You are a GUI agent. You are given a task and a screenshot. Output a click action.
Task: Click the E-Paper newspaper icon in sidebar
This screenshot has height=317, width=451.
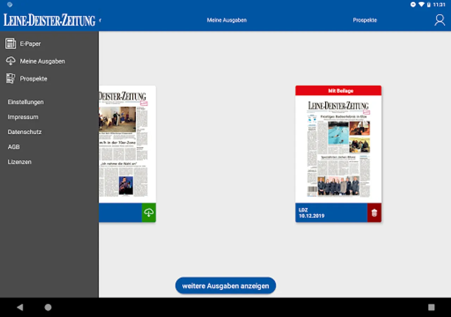11,44
